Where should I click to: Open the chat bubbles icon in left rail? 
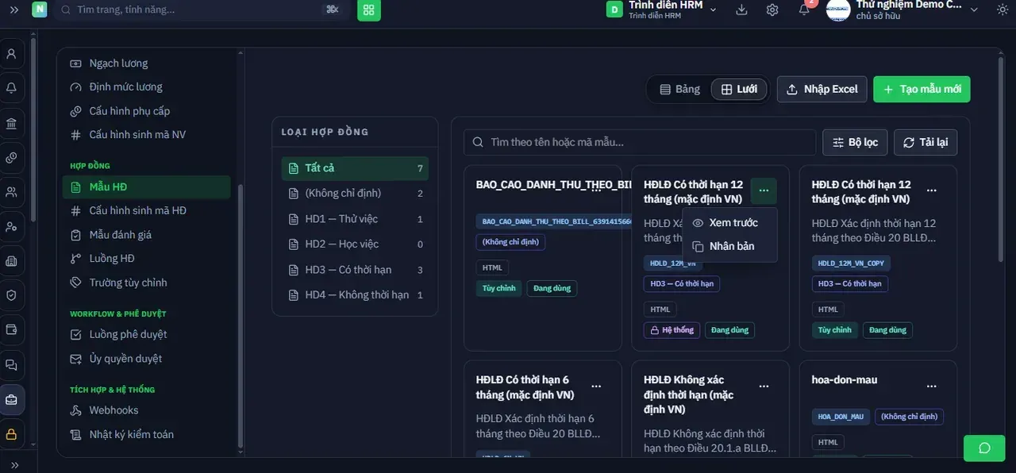[x=12, y=365]
